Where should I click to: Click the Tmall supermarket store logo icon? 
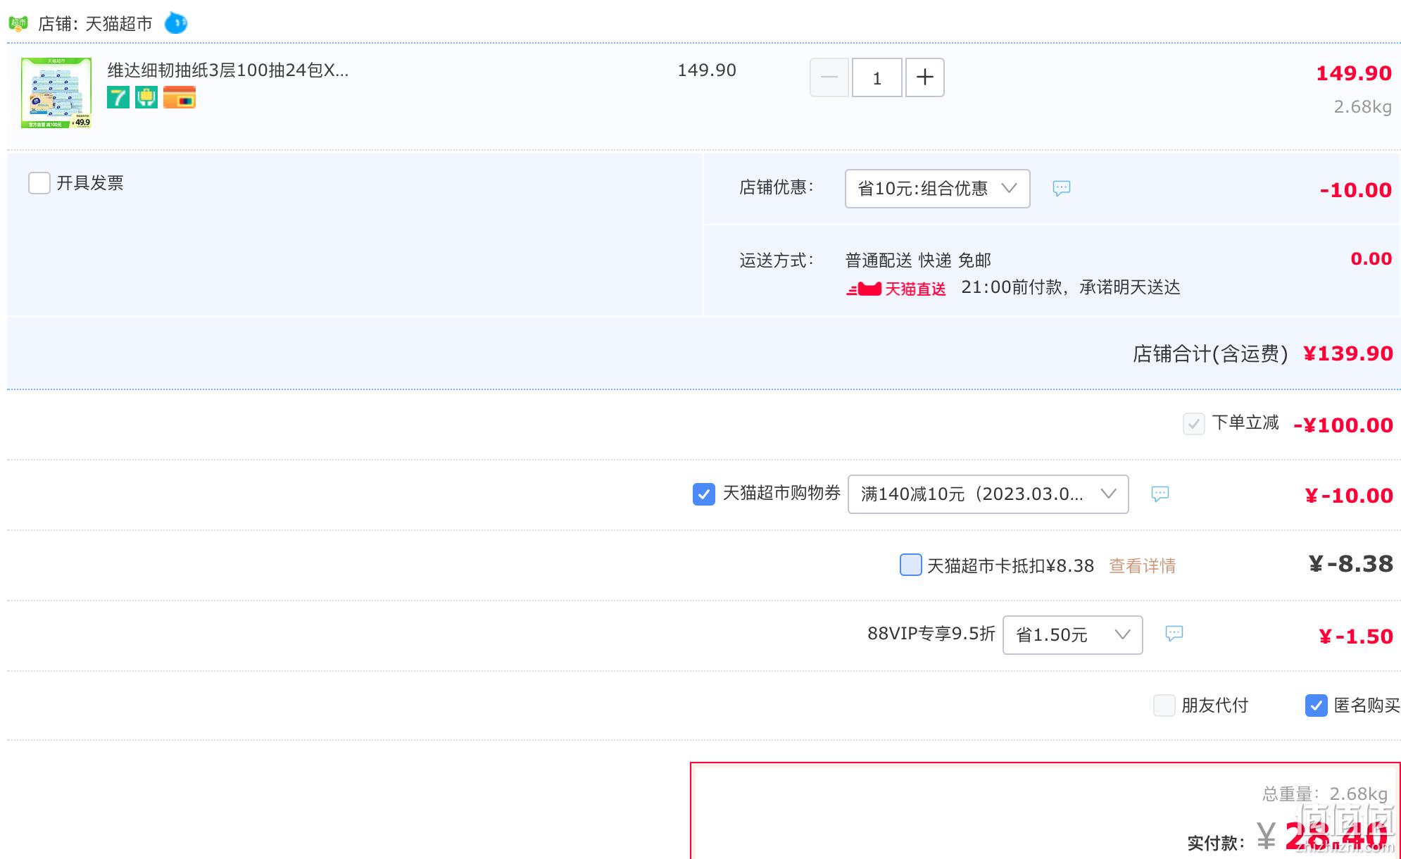click(x=18, y=24)
